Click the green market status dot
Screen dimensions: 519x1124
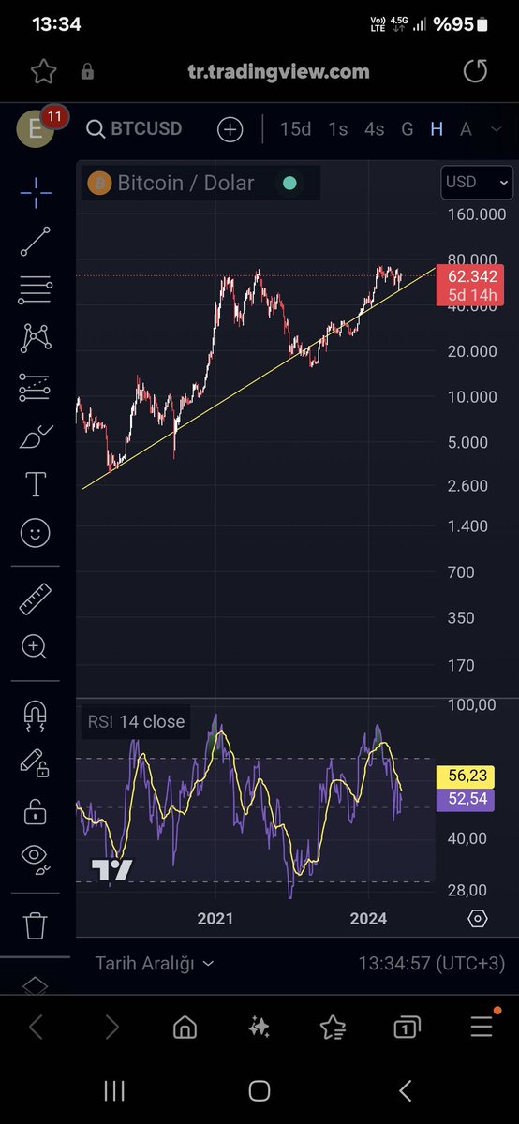point(289,184)
